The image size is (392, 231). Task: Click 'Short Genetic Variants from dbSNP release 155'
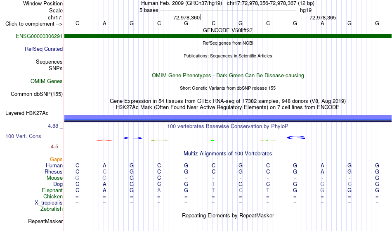click(228, 88)
